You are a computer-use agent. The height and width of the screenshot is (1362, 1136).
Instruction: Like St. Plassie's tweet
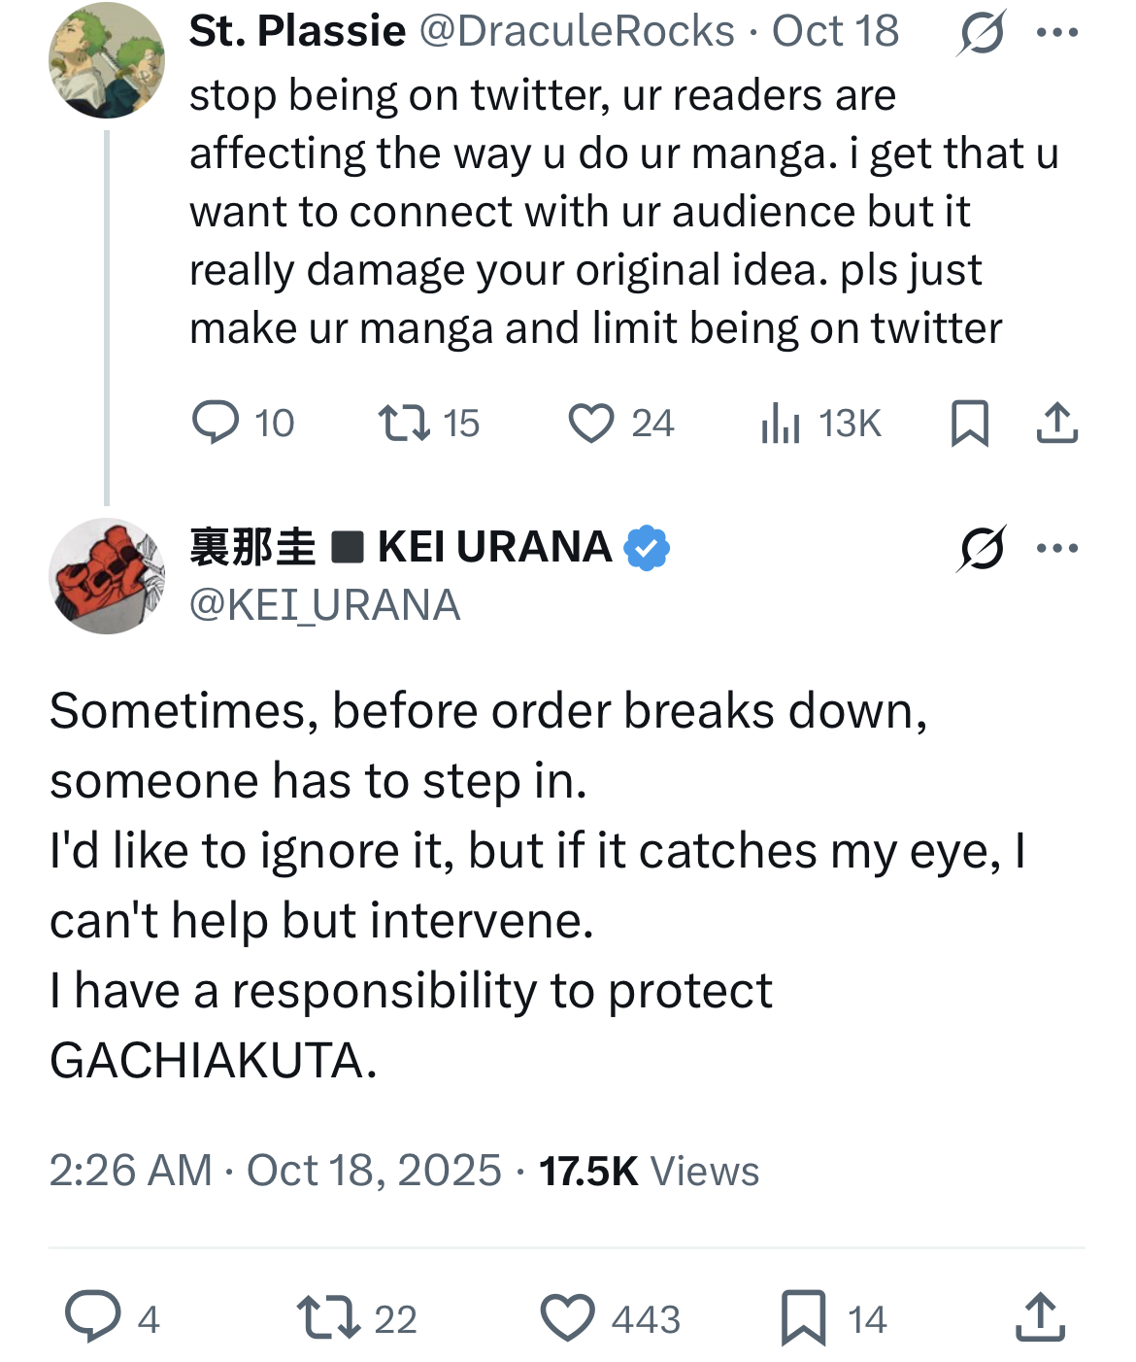591,424
